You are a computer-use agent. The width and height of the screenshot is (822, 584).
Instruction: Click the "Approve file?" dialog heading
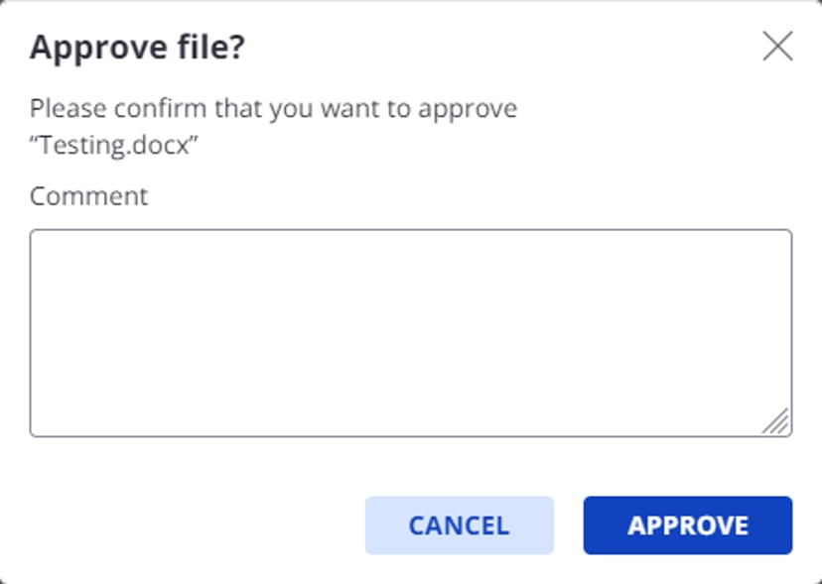137,48
